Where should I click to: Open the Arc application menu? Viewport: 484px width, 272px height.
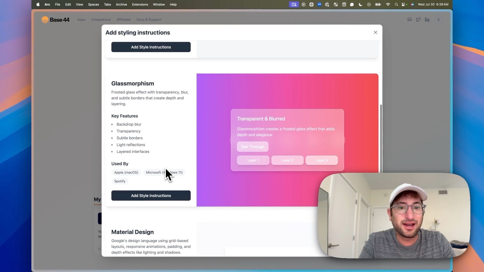47,4
